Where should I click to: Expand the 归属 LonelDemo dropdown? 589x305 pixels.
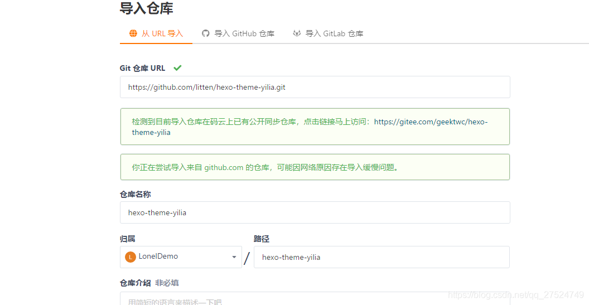pos(181,257)
